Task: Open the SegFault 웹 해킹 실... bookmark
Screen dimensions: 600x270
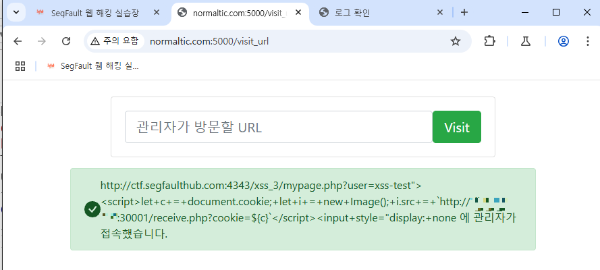Action: pyautogui.click(x=92, y=66)
